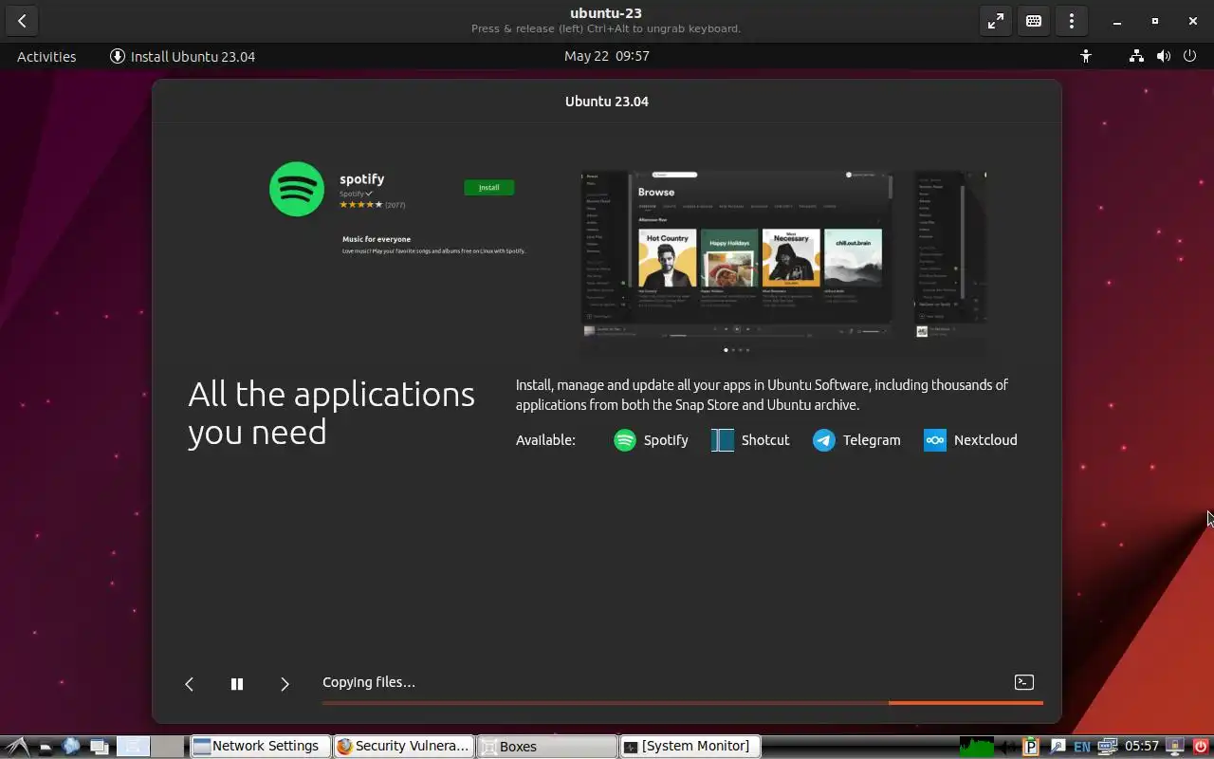Advance to the next installer slide
Image resolution: width=1214 pixels, height=759 pixels.
(x=285, y=684)
